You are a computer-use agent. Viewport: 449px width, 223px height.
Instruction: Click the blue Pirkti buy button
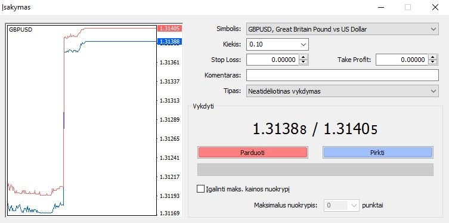[x=377, y=153]
